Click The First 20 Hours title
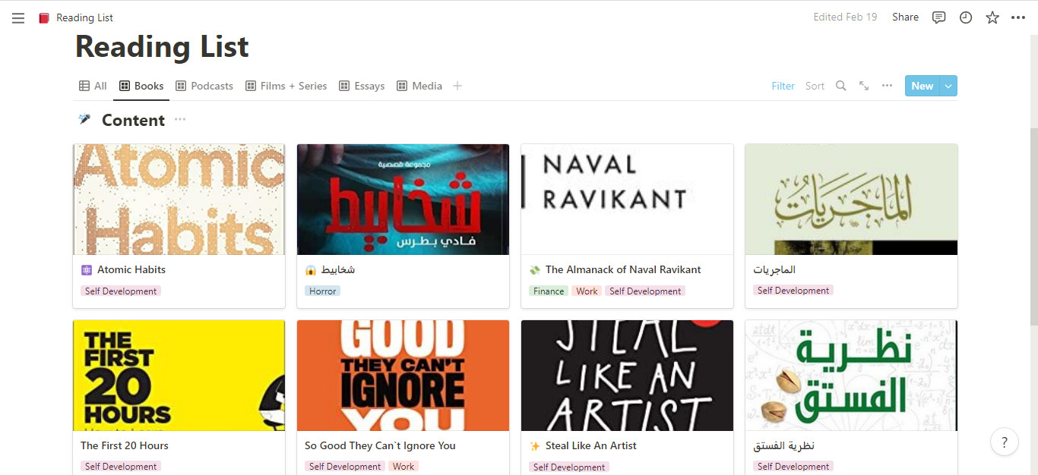This screenshot has height=475, width=1038. (125, 445)
